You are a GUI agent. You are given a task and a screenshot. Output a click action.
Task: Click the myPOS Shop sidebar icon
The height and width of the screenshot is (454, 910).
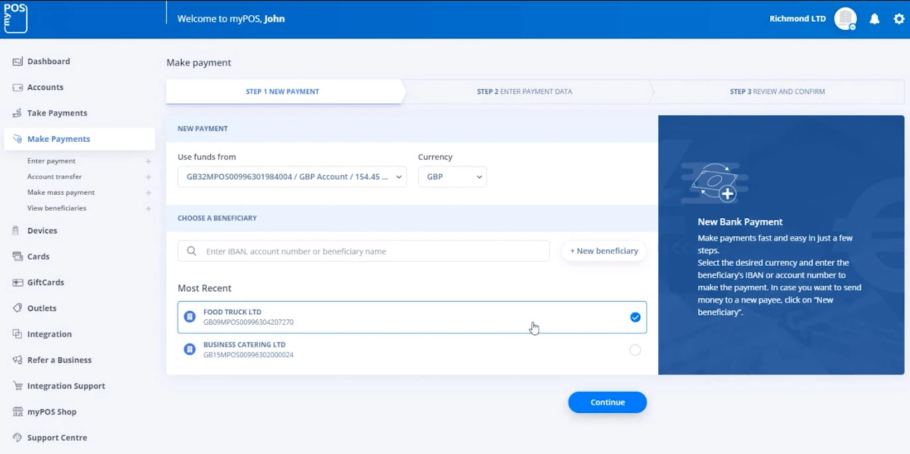[17, 412]
